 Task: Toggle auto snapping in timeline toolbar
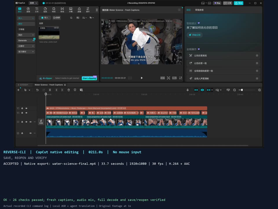(202, 90)
